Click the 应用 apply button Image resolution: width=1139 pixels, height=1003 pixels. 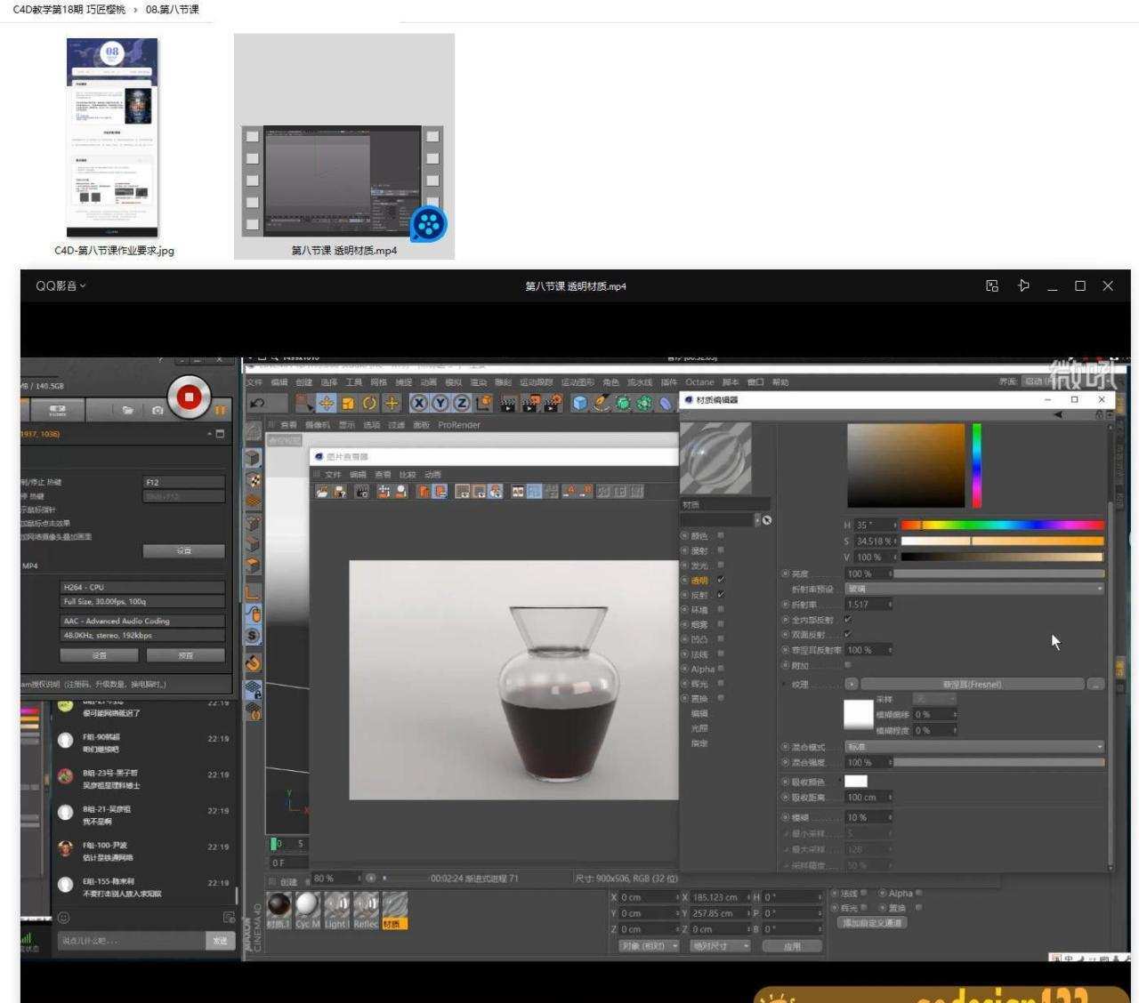792,946
